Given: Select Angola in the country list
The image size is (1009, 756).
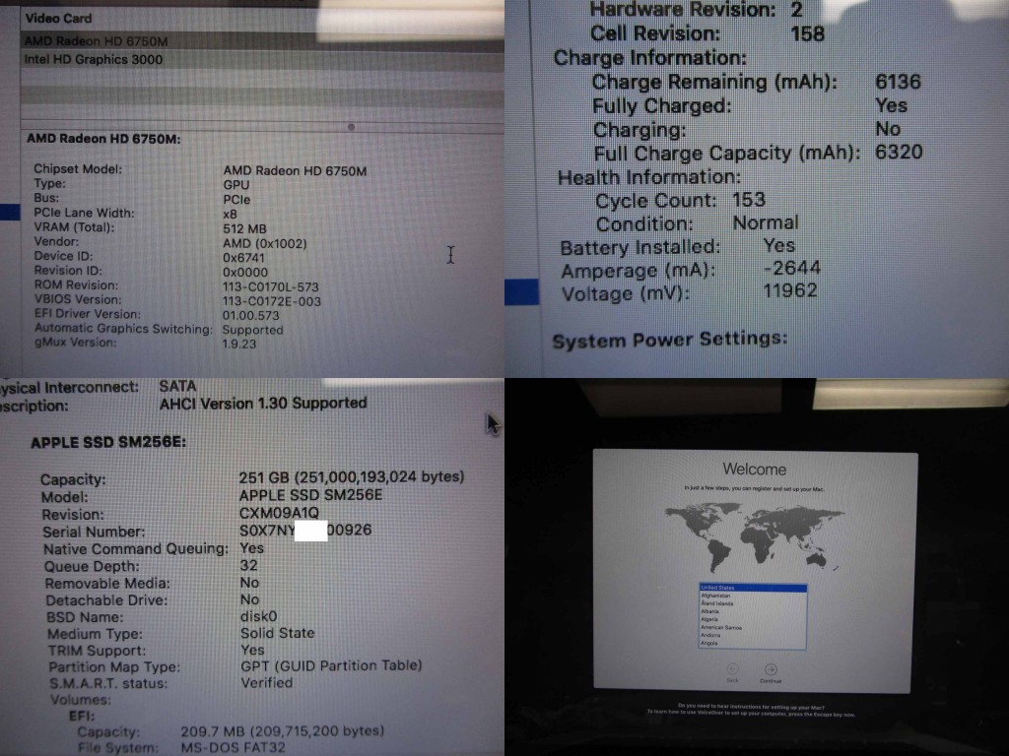Looking at the screenshot, I should pyautogui.click(x=753, y=643).
